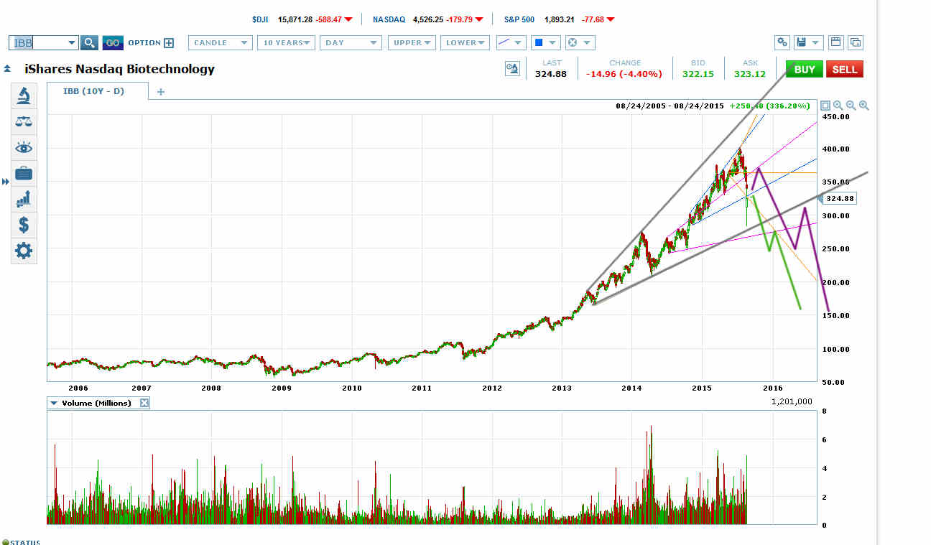Open the briefcase portfolio icon
The width and height of the screenshot is (931, 545).
tap(24, 173)
